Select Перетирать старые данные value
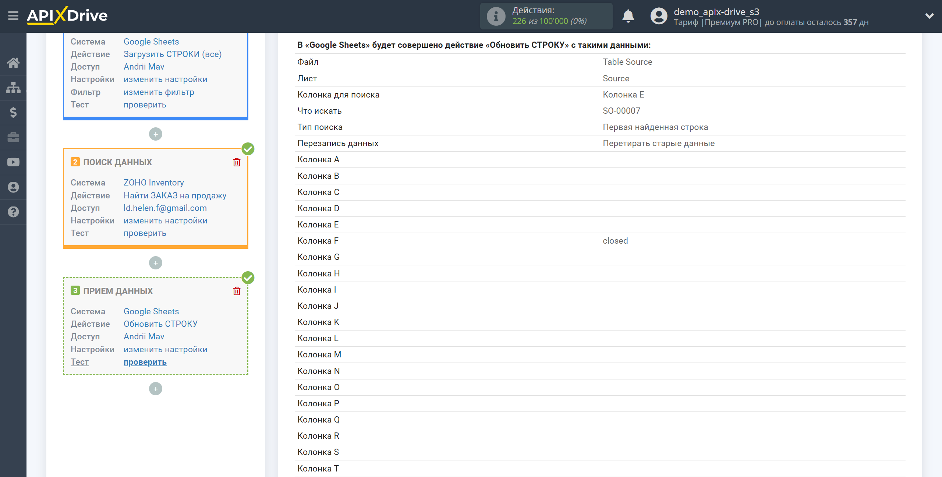This screenshot has height=477, width=942. point(659,143)
